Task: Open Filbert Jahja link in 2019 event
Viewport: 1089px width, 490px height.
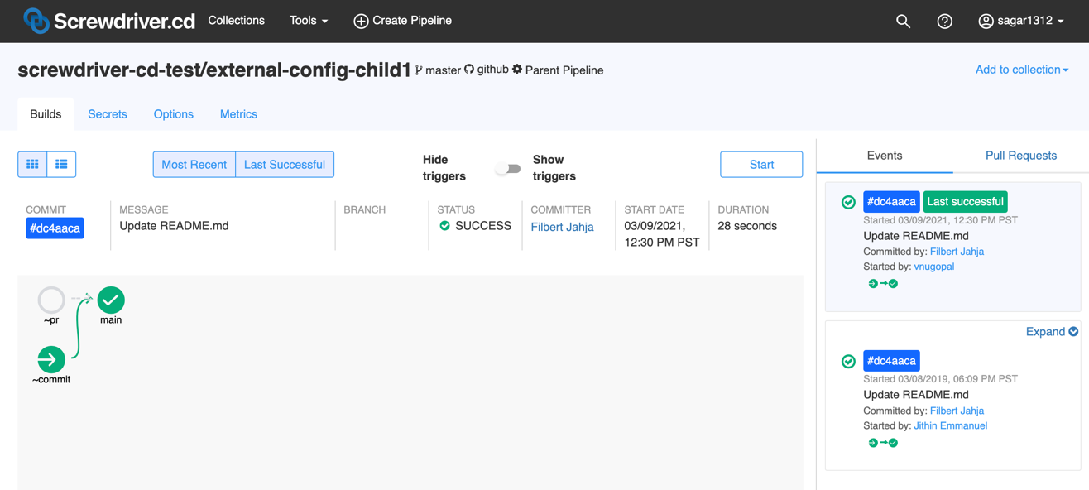Action: pos(957,411)
